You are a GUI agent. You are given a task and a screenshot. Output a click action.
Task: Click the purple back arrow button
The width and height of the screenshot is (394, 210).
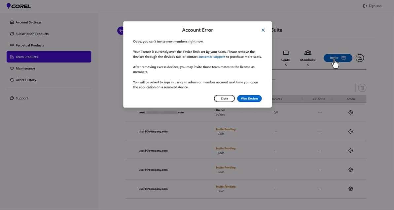121,30
